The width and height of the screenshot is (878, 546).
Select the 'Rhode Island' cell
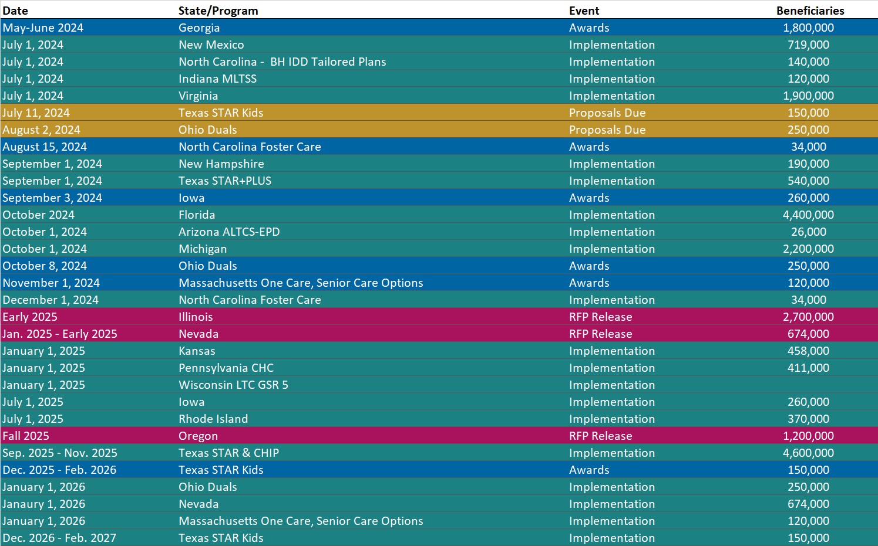click(x=213, y=419)
